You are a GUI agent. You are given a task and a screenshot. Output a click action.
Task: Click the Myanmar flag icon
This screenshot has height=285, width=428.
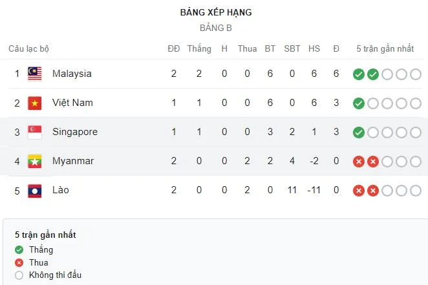tap(35, 161)
